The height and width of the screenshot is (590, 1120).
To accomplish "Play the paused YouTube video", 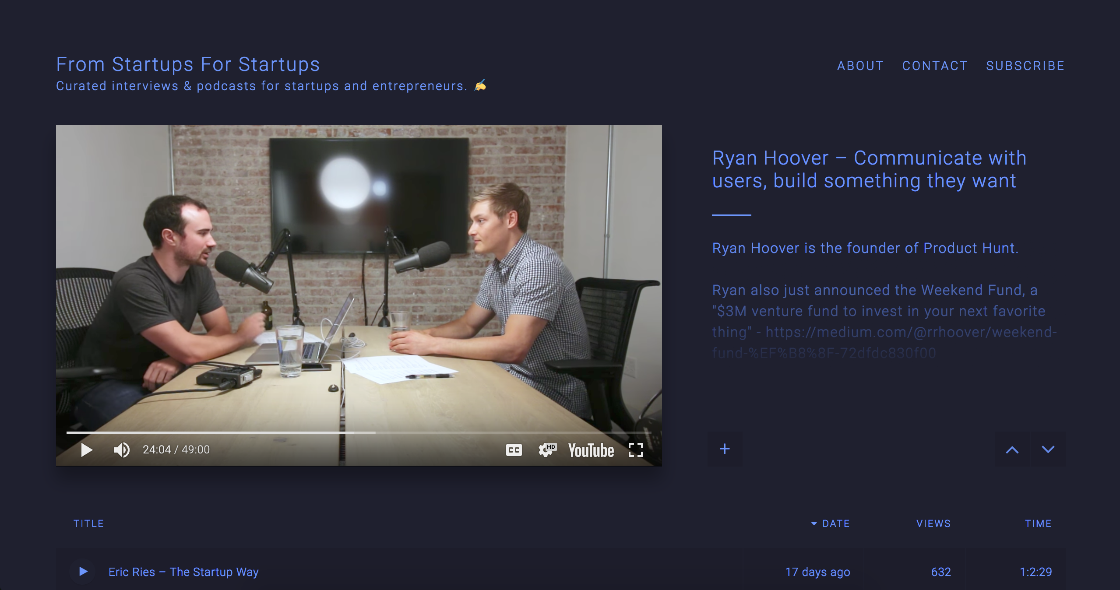I will (87, 450).
